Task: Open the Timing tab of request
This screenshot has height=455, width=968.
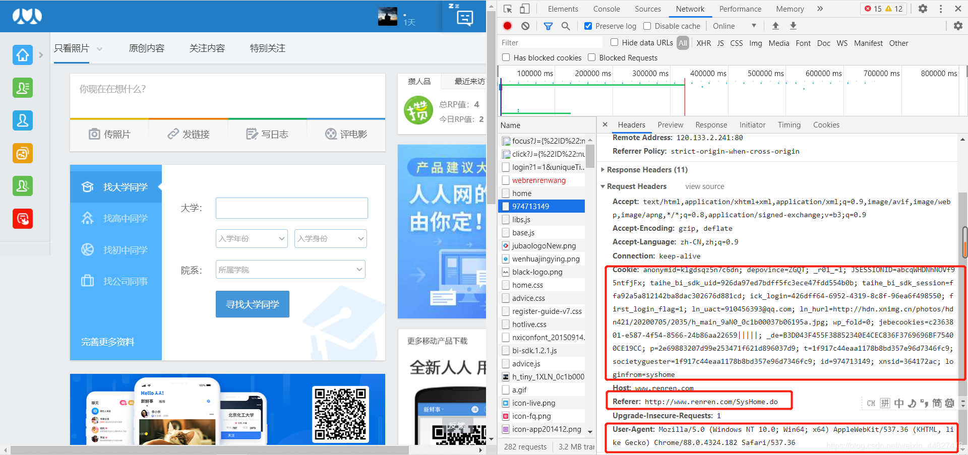Action: pyautogui.click(x=789, y=124)
